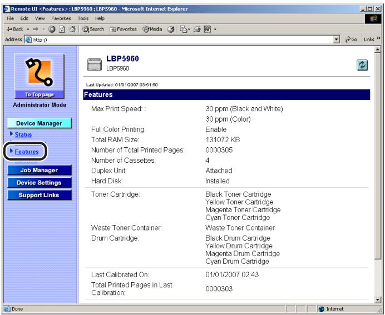Click the '0000303' calibration pages value
The image size is (385, 315).
pos(219,289)
